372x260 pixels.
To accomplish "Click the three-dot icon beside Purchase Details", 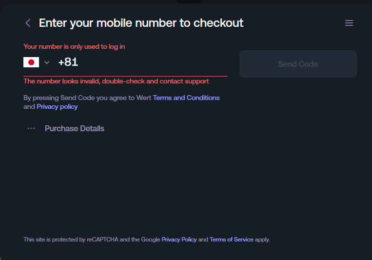I will (31, 128).
